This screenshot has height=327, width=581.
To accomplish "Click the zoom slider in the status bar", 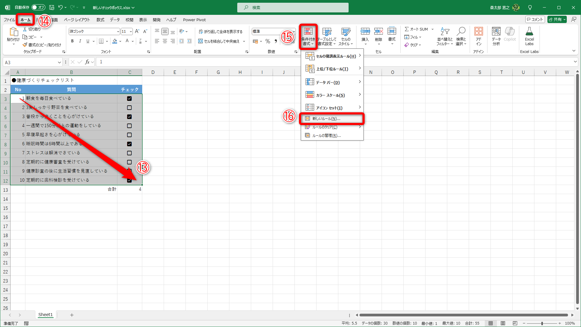I will click(542, 323).
